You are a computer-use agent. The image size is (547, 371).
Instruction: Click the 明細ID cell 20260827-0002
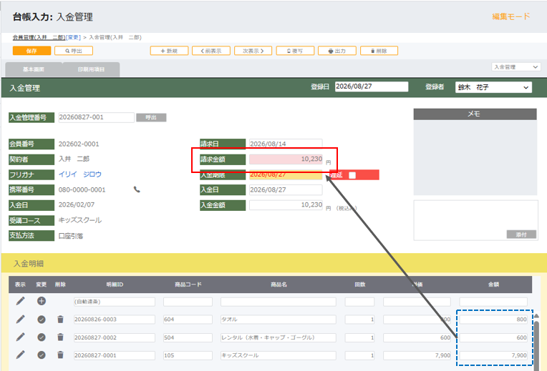point(115,337)
